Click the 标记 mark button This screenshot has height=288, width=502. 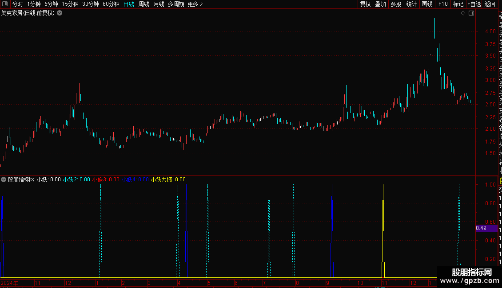pos(458,4)
